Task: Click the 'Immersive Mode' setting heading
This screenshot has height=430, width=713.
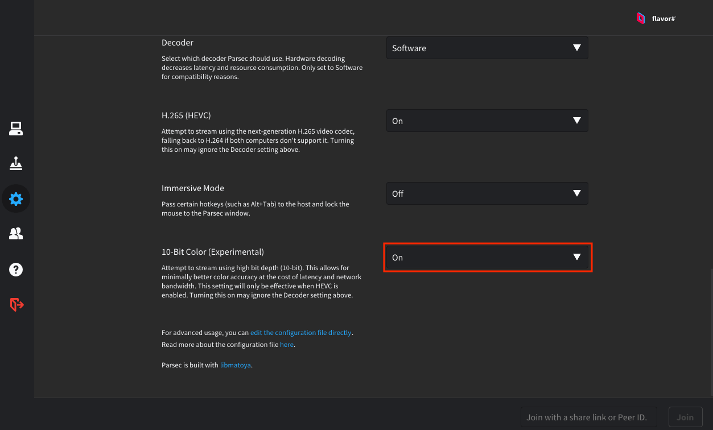Action: (193, 188)
